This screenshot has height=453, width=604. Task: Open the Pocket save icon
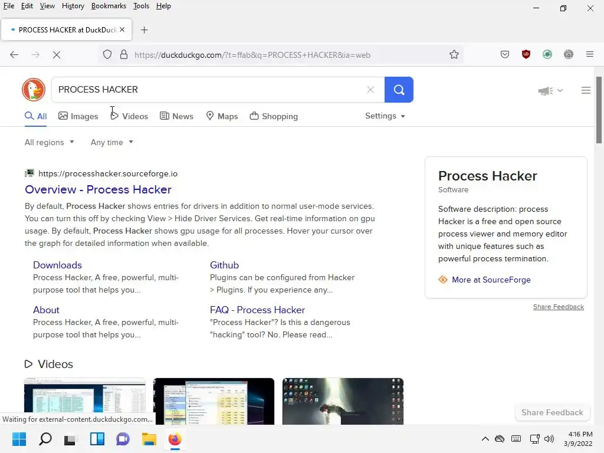click(505, 55)
